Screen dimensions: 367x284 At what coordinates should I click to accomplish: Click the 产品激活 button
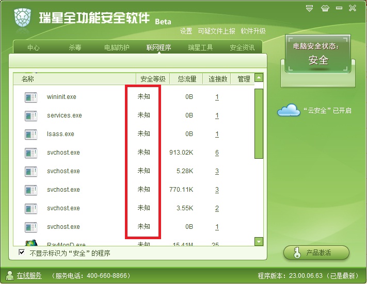tap(316, 253)
